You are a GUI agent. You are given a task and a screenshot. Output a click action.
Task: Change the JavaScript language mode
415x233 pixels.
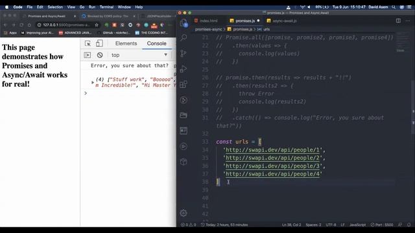(357, 225)
